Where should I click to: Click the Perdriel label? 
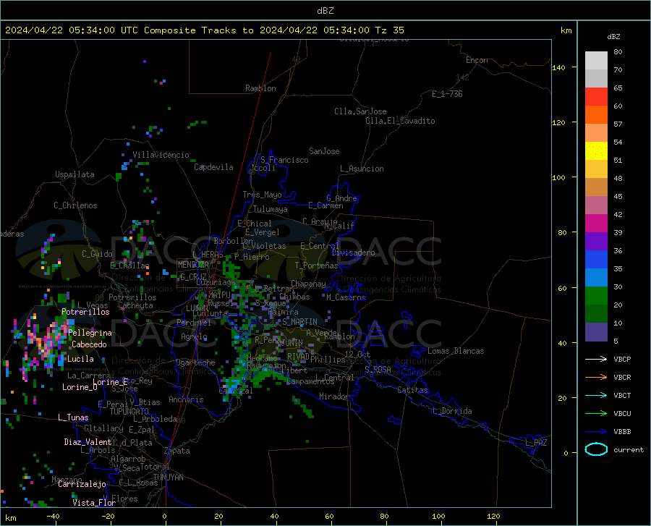(193, 323)
